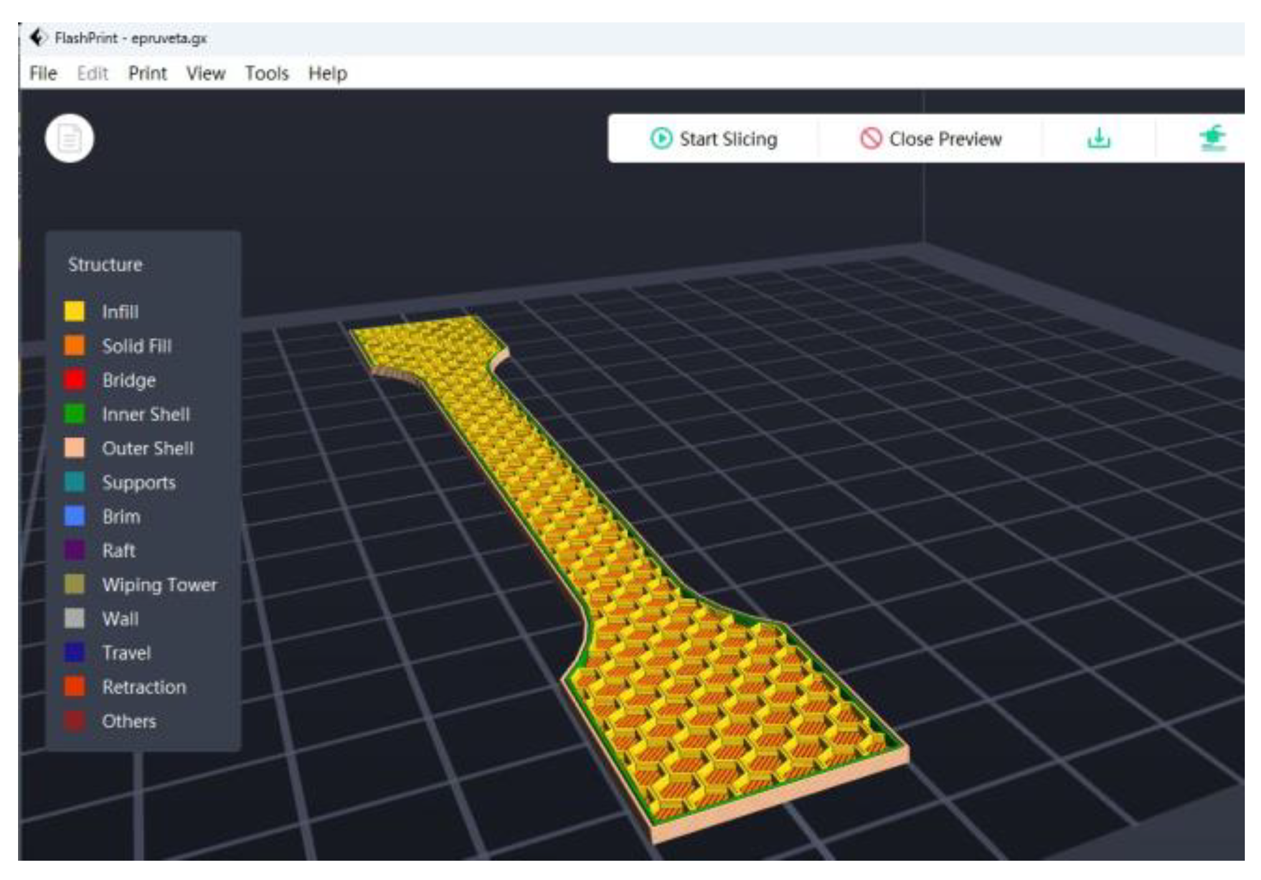1261x880 pixels.
Task: Open the Help menu
Action: click(x=328, y=73)
